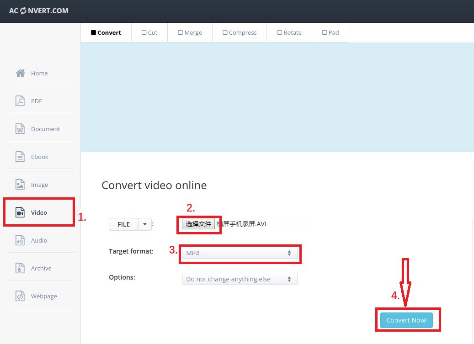
Task: Click the PDF file icon
Action: point(20,101)
